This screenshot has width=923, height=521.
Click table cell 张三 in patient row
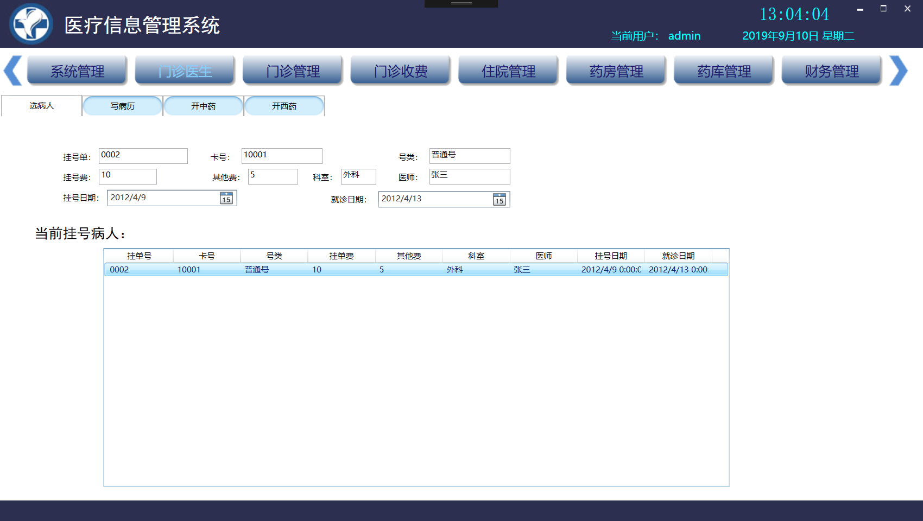(522, 270)
